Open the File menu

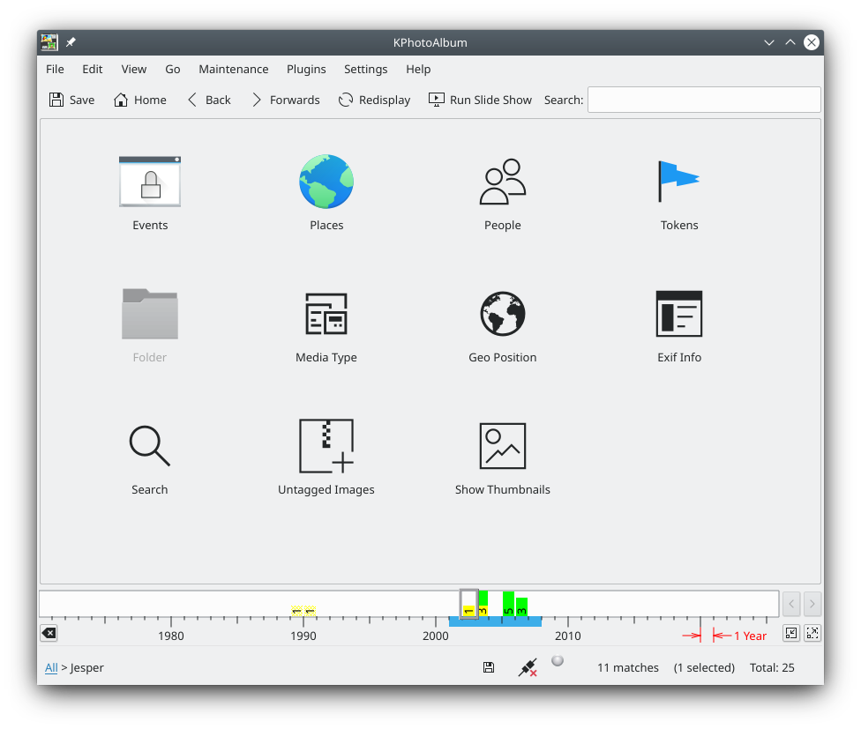click(x=55, y=69)
